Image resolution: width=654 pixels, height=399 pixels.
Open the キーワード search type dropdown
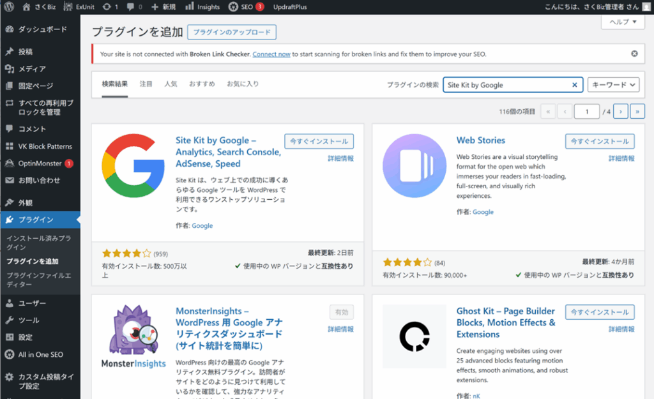(x=613, y=85)
